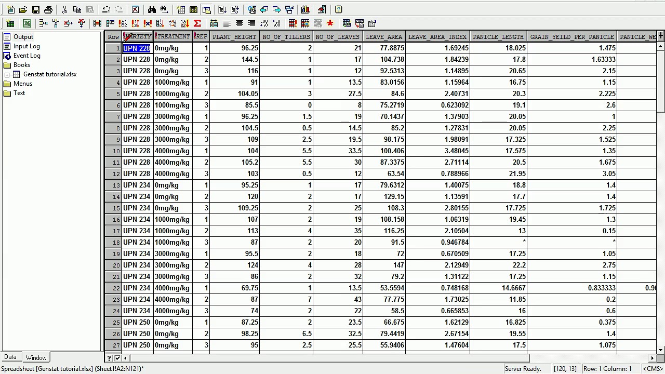The image size is (665, 374).
Task: Open the Books folder in the tree
Action: (x=22, y=65)
